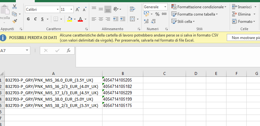Open Carattere dialog launcher
This screenshot has height=126, width=260.
coord(86,29)
